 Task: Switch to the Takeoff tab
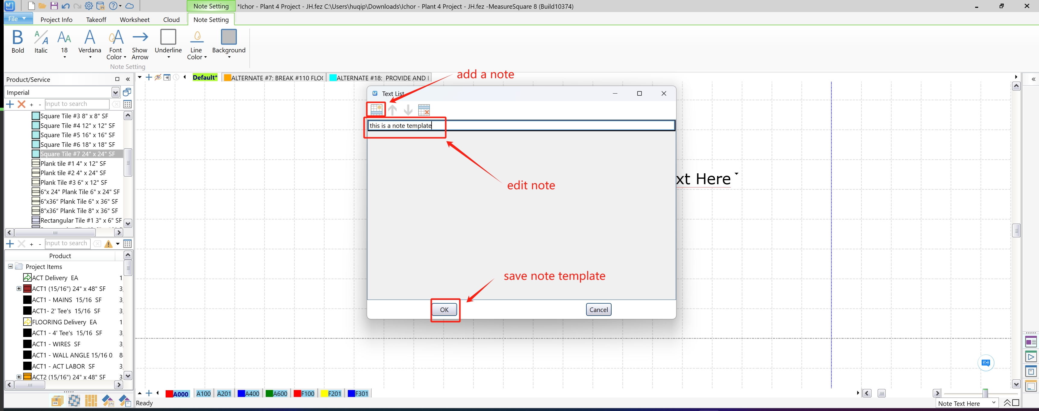point(96,19)
